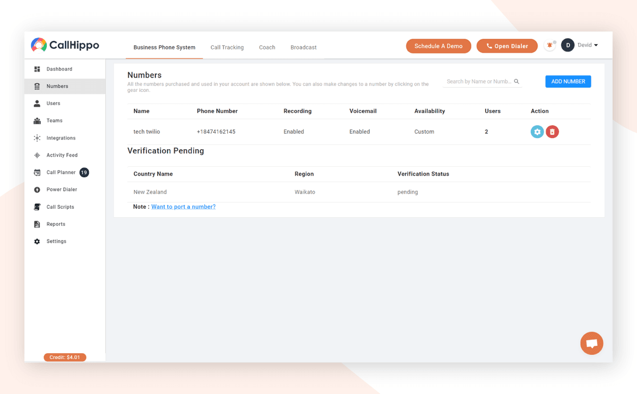Click 'Custom' availability cell

[424, 132]
